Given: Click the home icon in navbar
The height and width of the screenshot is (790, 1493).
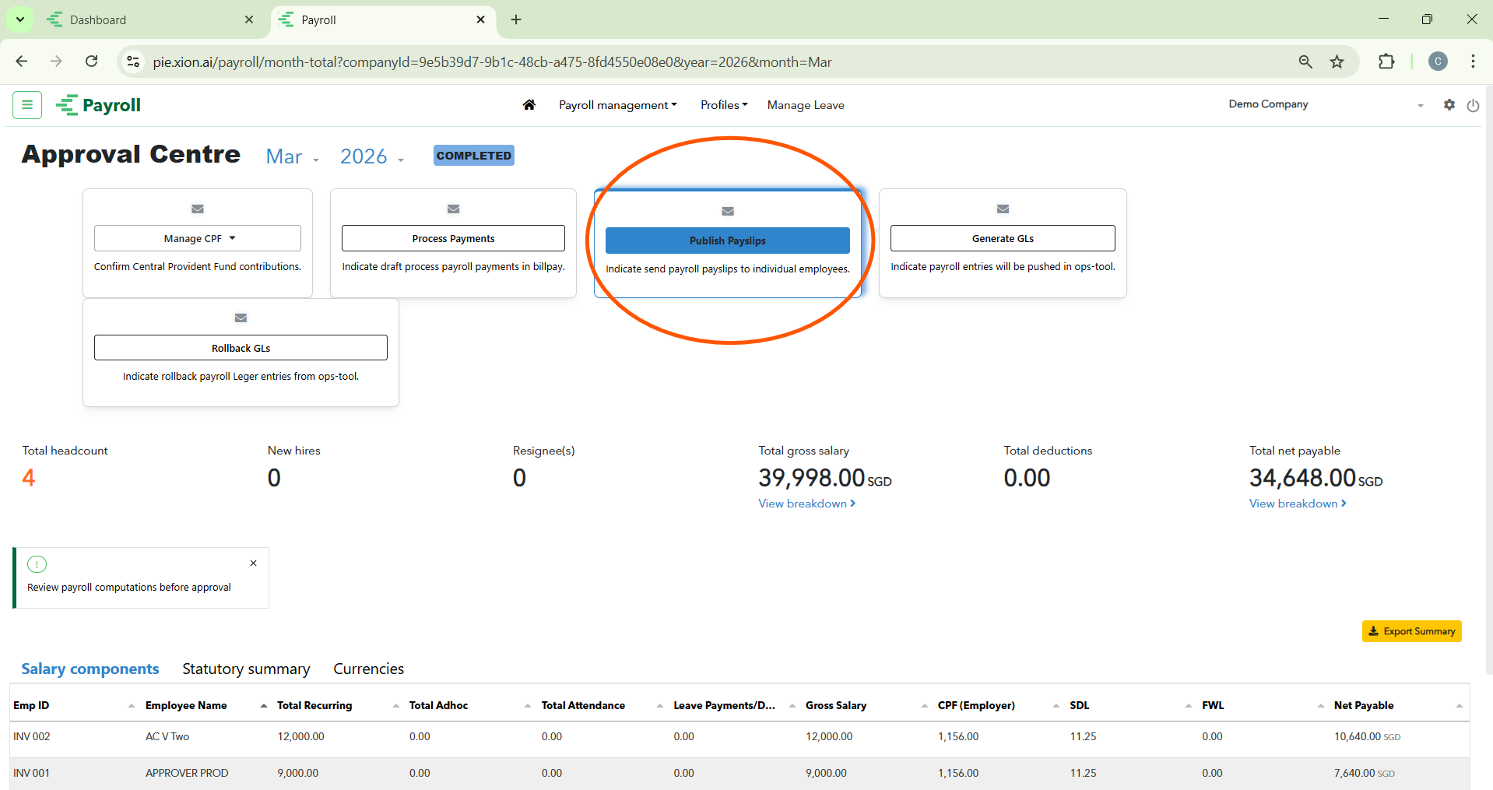Looking at the screenshot, I should (529, 105).
